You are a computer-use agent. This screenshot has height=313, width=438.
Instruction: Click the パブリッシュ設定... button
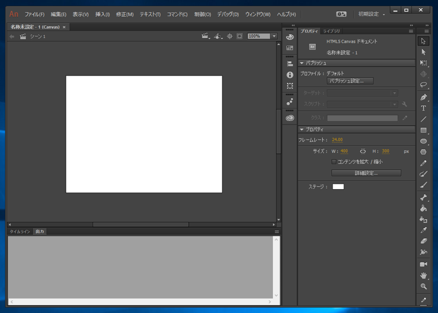point(350,81)
